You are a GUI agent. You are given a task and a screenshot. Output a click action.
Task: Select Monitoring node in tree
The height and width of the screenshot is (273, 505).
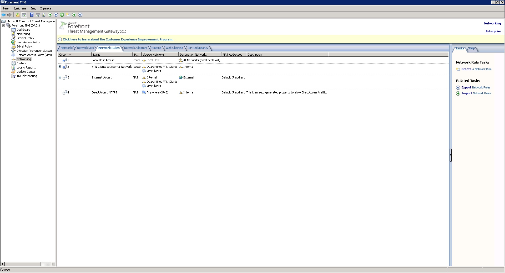click(x=23, y=34)
